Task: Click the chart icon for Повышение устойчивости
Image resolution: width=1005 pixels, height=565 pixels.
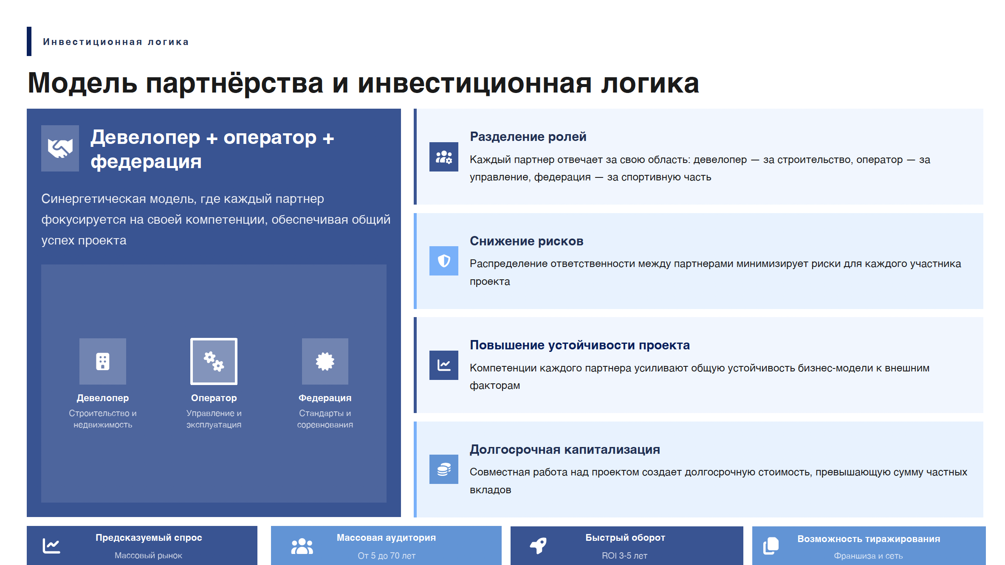Action: click(443, 365)
